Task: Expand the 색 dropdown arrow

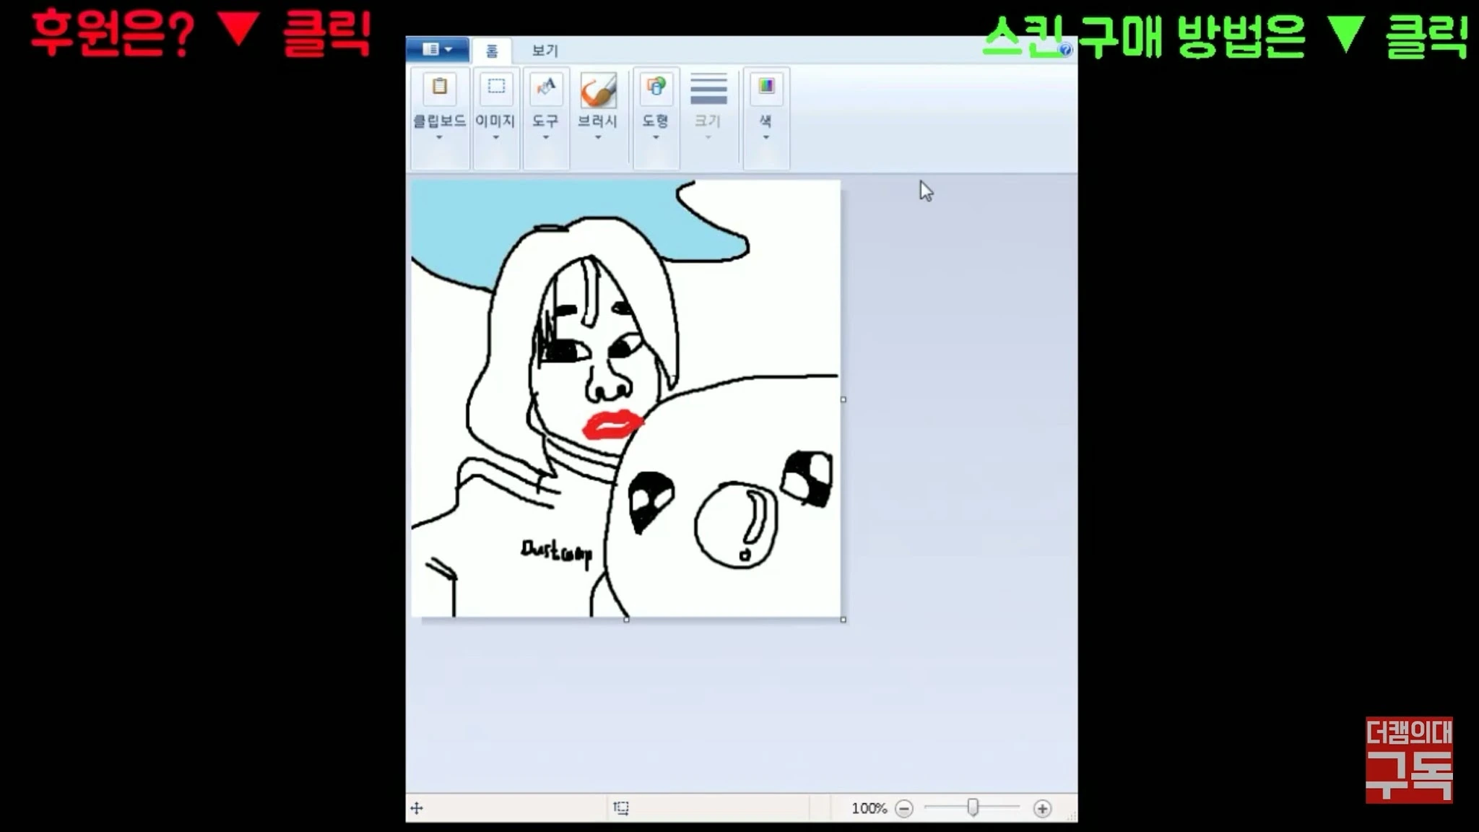Action: 765,137
